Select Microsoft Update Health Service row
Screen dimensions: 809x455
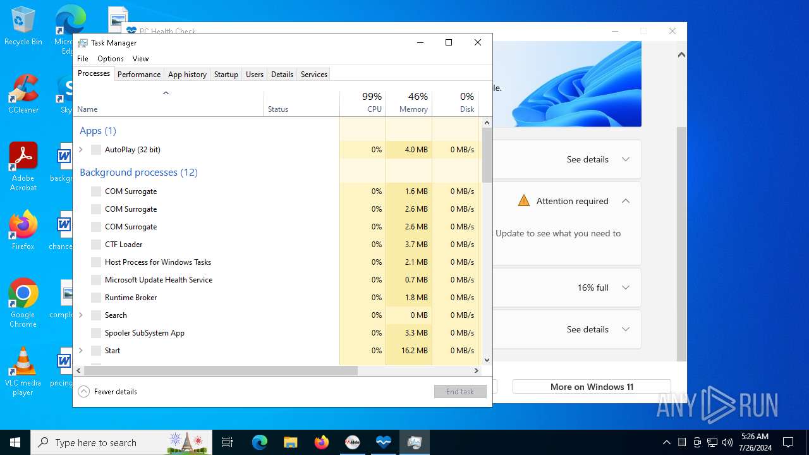click(x=276, y=280)
